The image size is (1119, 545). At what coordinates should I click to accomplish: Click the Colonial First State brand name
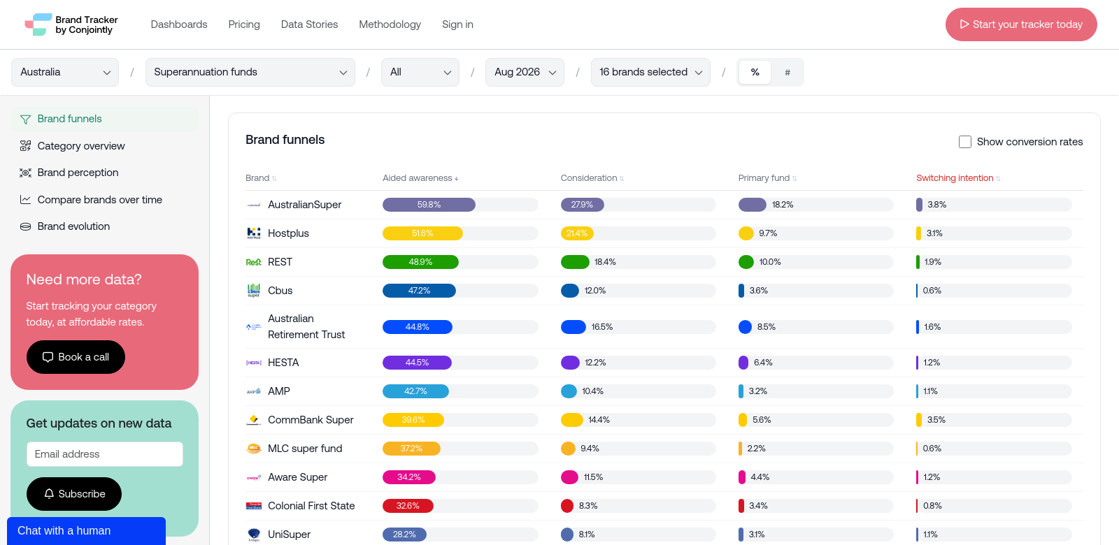[311, 506]
